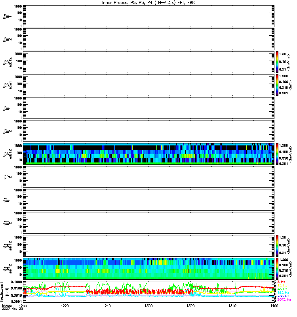The height and width of the screenshot is (317, 297).
Task: Click the topmost color bar on the right
Action: click(278, 61)
